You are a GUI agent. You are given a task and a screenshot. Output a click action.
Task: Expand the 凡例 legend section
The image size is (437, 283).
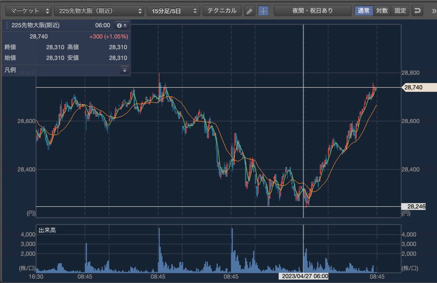pyautogui.click(x=125, y=70)
